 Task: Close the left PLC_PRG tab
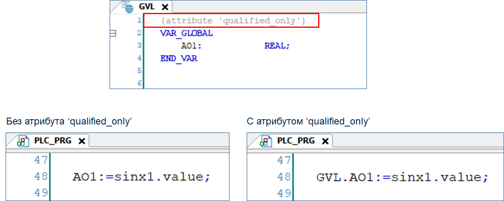[81, 141]
